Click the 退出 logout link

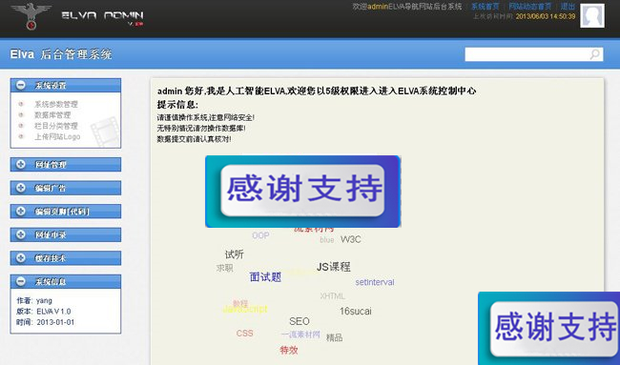click(x=568, y=7)
